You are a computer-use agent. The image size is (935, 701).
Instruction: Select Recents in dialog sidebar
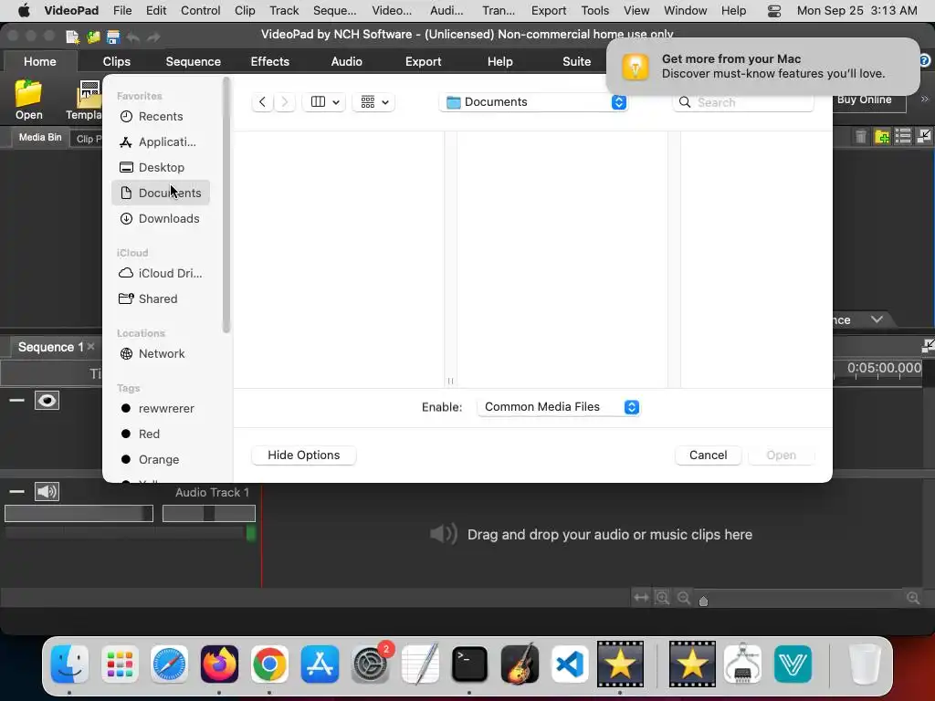pyautogui.click(x=161, y=116)
